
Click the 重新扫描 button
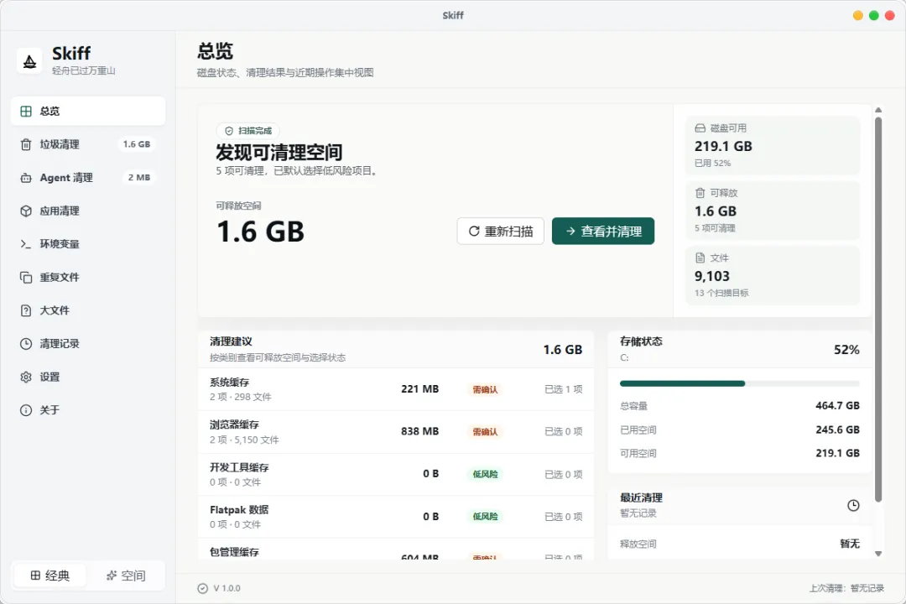pyautogui.click(x=500, y=232)
